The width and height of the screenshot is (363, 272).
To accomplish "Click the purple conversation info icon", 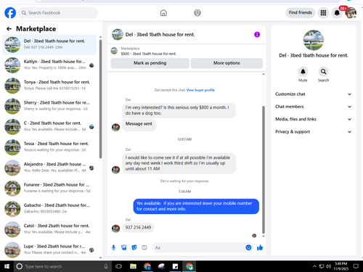I will 257,35.
